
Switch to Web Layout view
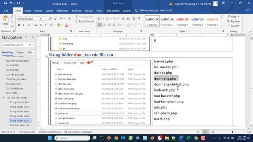(x=213, y=132)
